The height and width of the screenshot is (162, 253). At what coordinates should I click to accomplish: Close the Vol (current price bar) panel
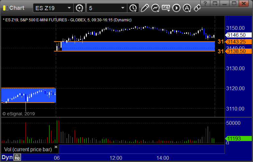pyautogui.click(x=56, y=147)
